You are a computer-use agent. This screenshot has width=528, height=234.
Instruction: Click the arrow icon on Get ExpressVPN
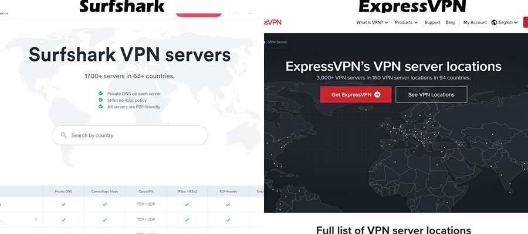pyautogui.click(x=377, y=95)
